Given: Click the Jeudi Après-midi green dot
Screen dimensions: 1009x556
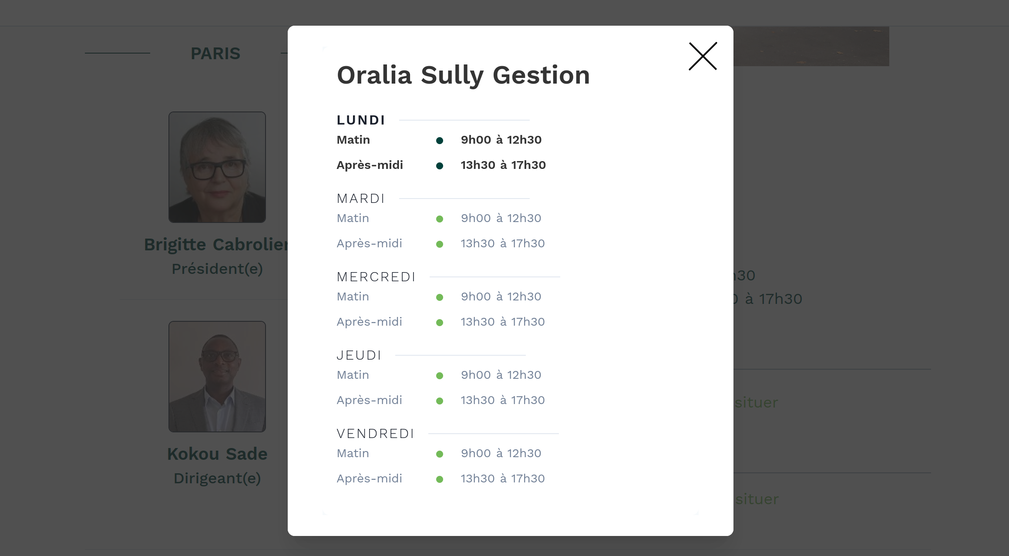Looking at the screenshot, I should click(x=440, y=401).
